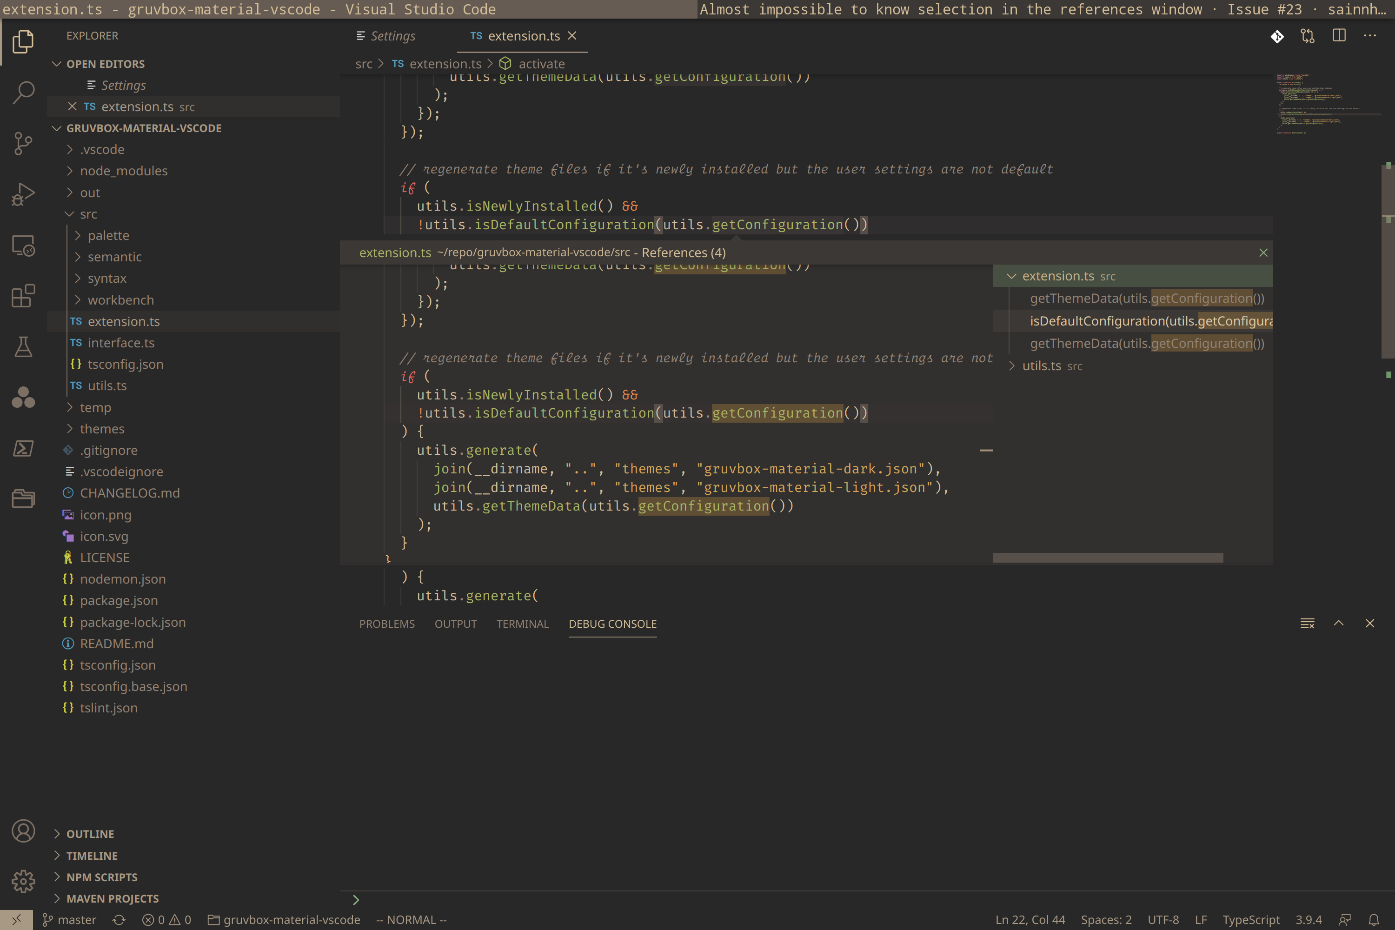This screenshot has height=930, width=1395.
Task: Split the editor using the split icon
Action: pos(1338,36)
